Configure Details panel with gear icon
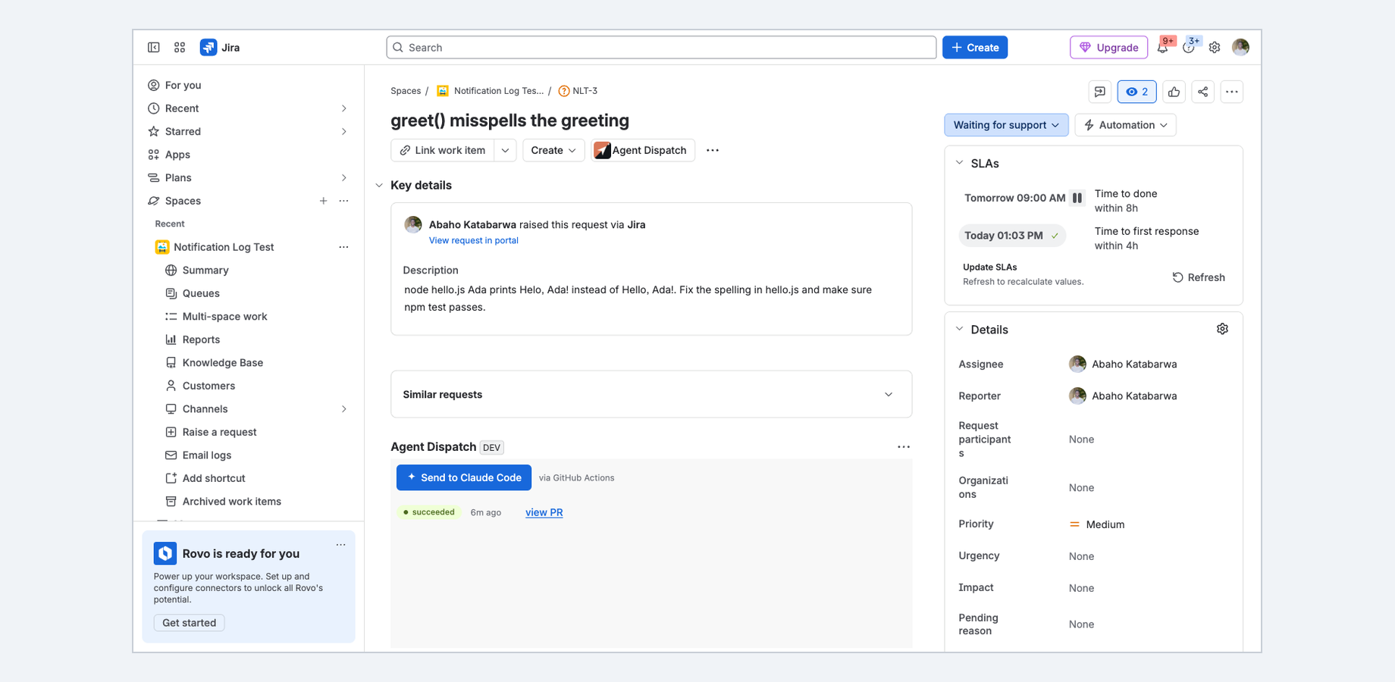Viewport: 1395px width, 682px height. coord(1222,329)
